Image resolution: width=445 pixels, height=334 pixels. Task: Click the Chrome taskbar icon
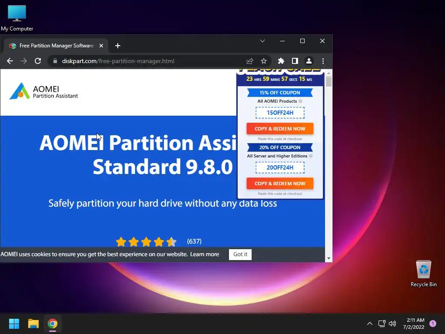point(53,324)
